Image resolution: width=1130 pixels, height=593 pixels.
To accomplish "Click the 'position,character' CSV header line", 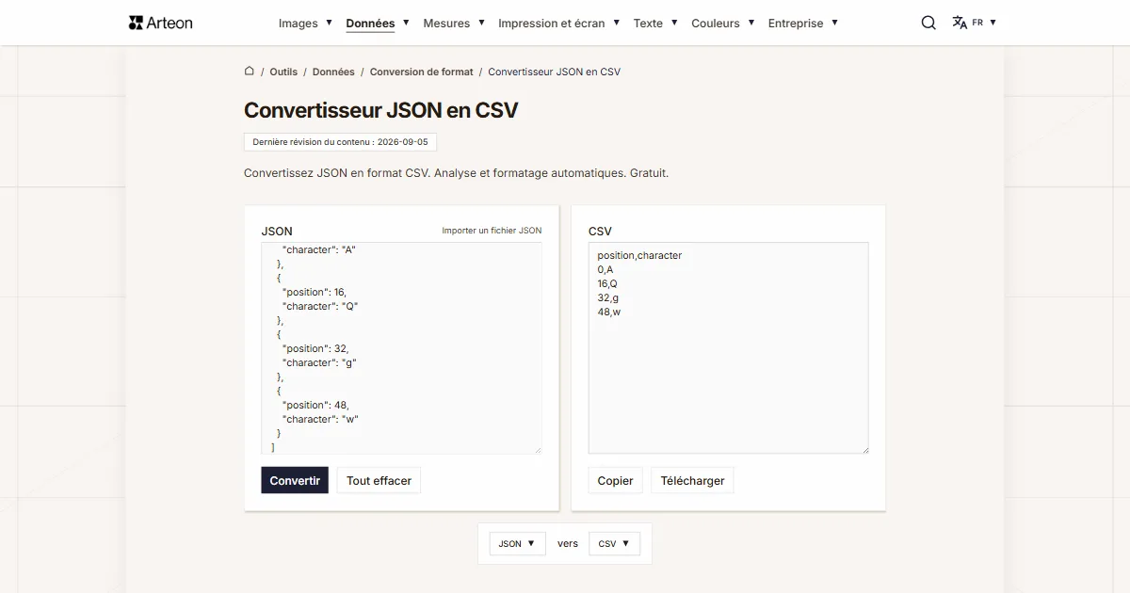I will coord(639,255).
